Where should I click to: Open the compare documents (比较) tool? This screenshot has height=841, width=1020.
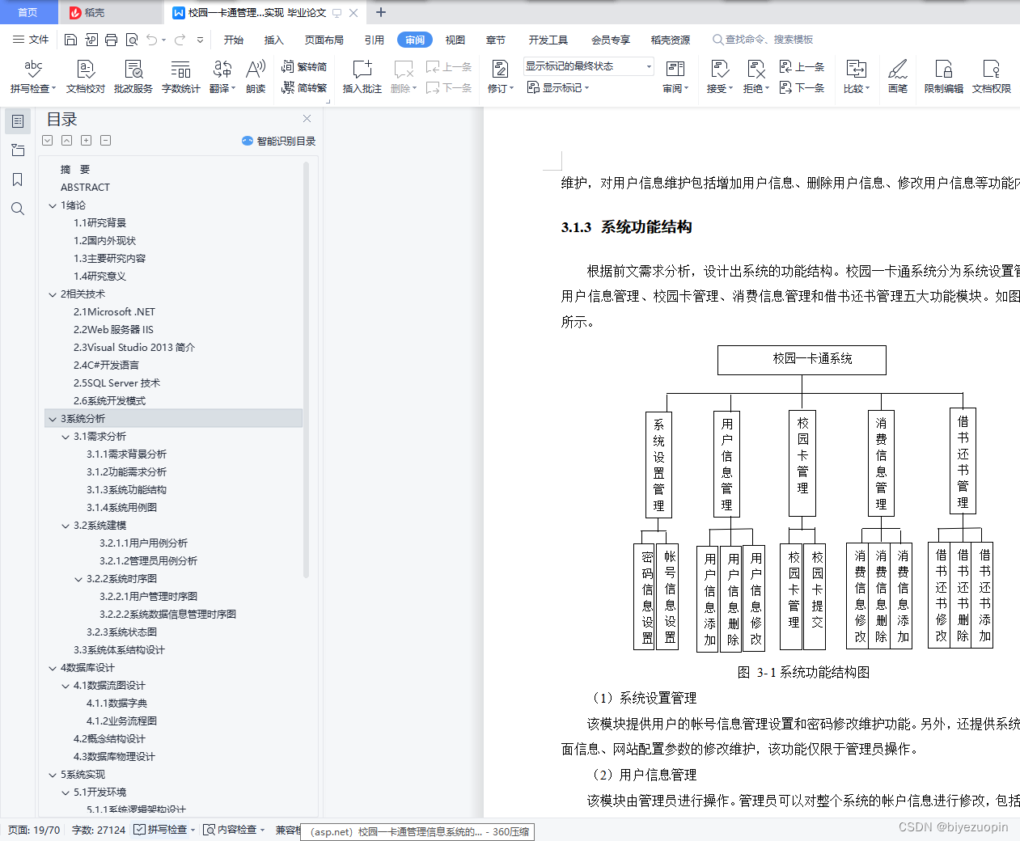(856, 77)
